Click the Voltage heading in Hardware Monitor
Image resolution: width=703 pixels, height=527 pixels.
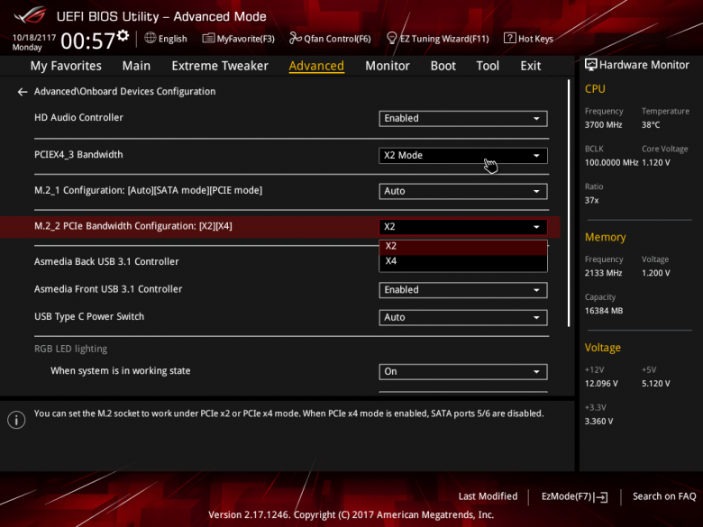[603, 348]
